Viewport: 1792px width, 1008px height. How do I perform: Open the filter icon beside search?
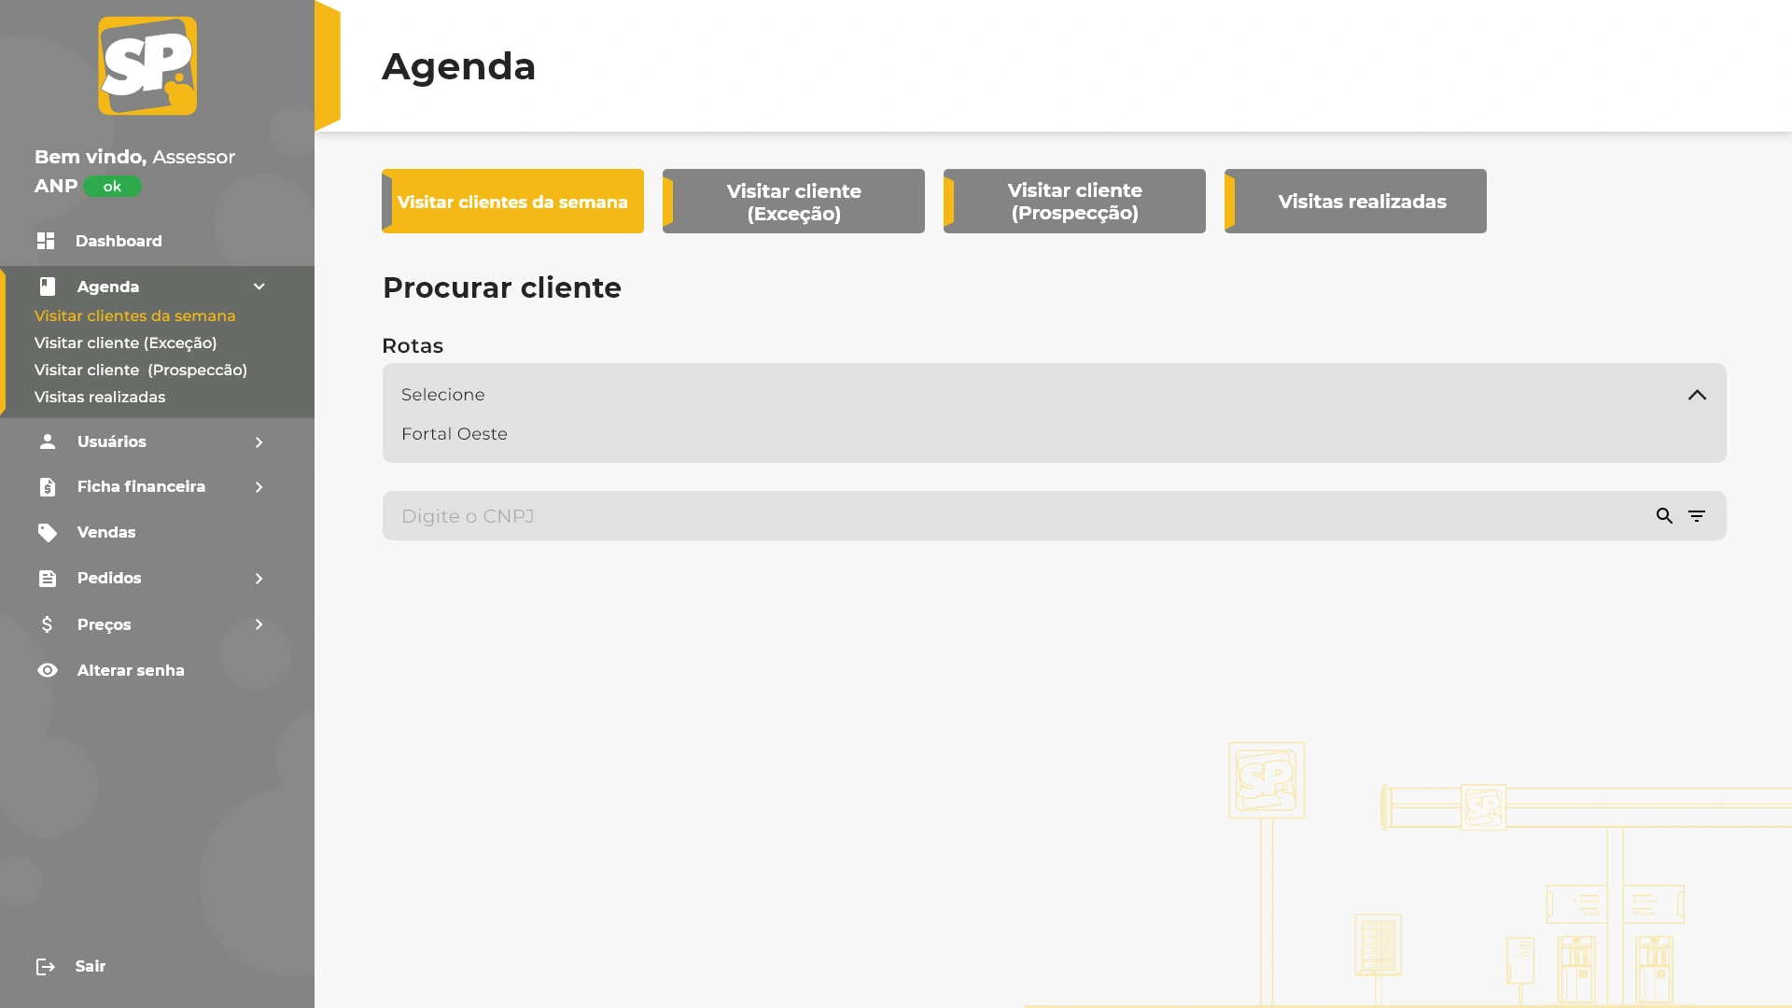[x=1697, y=516]
